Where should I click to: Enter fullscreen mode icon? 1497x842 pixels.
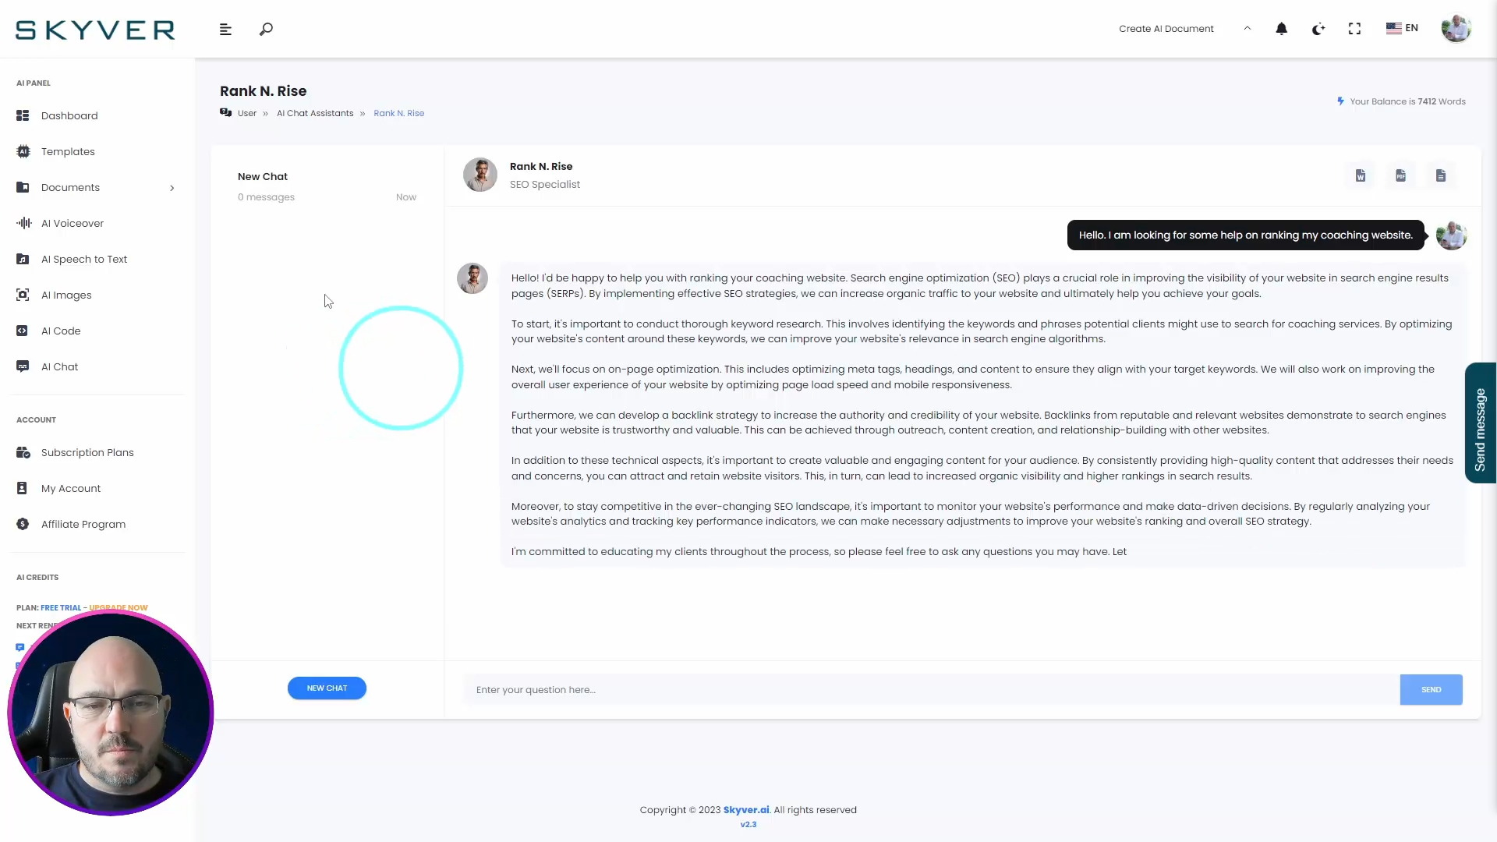pos(1354,29)
